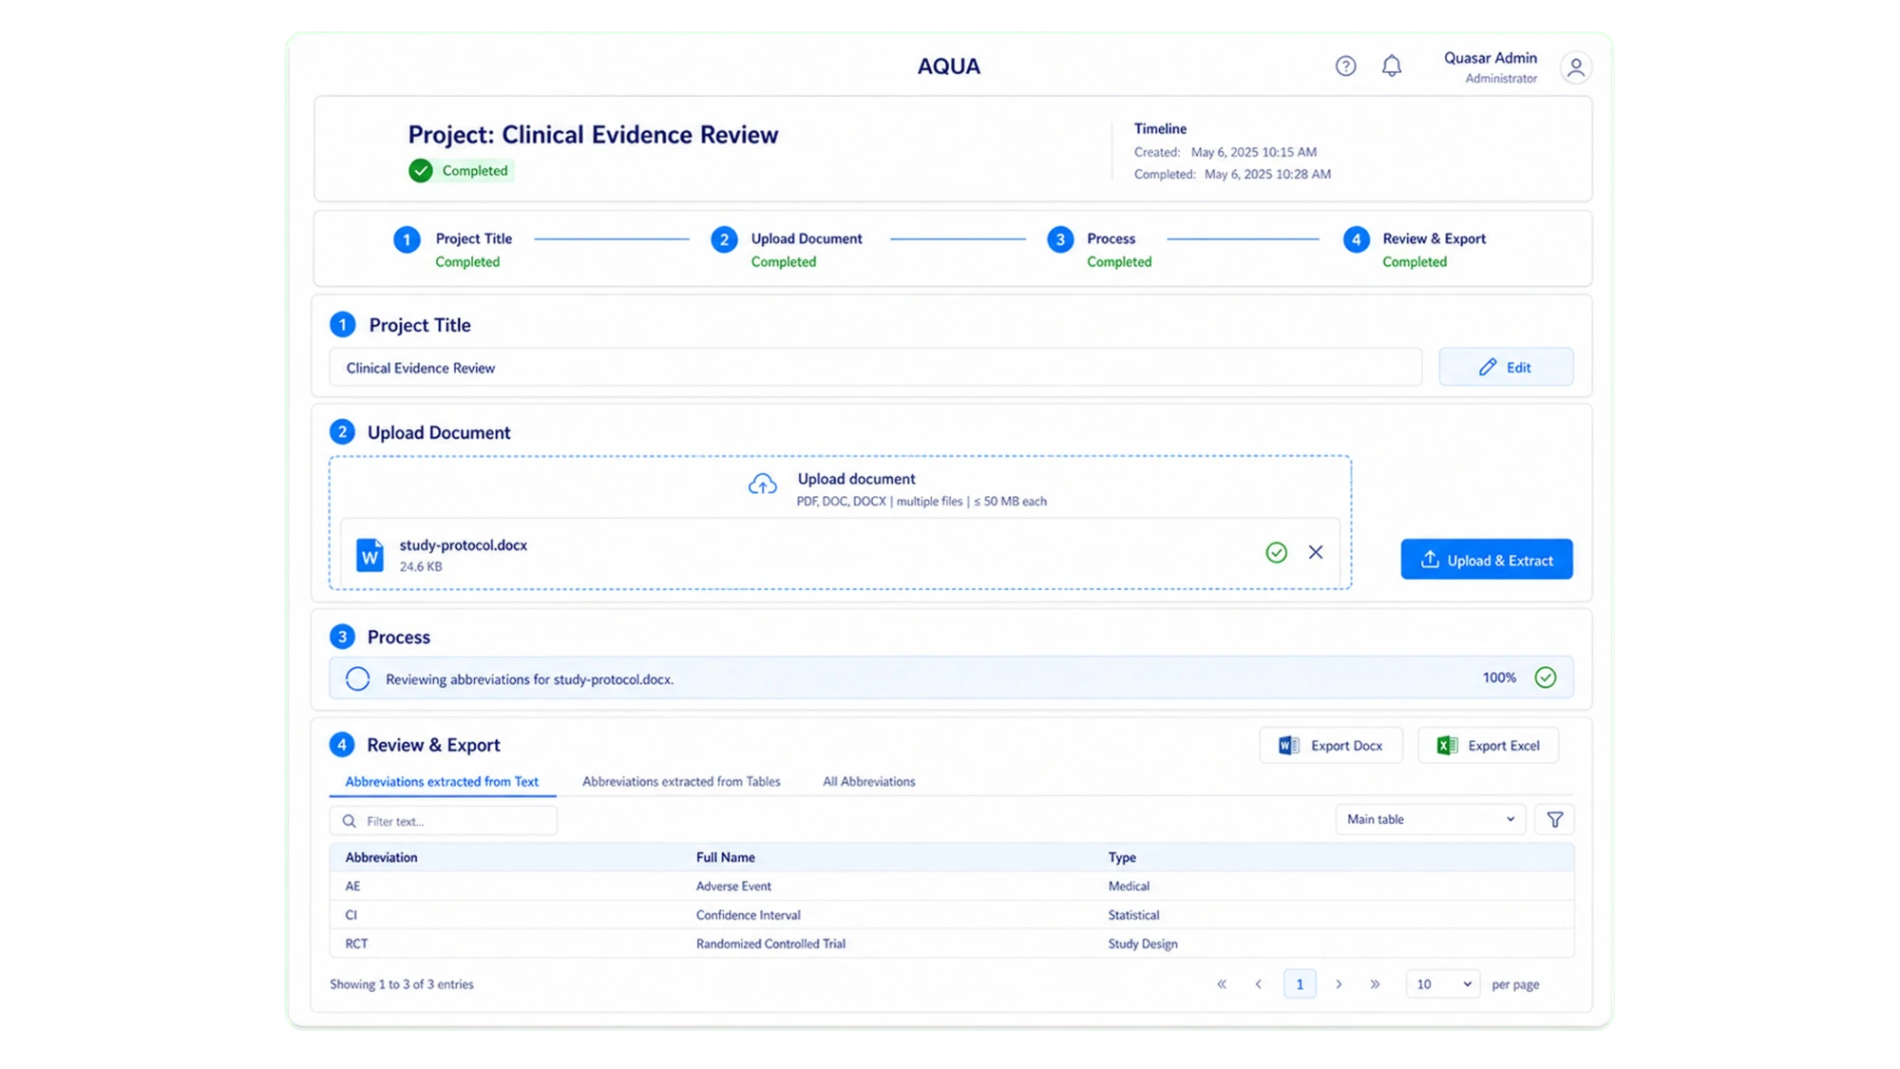Remove study-protocol.docx with the X icon

point(1316,552)
